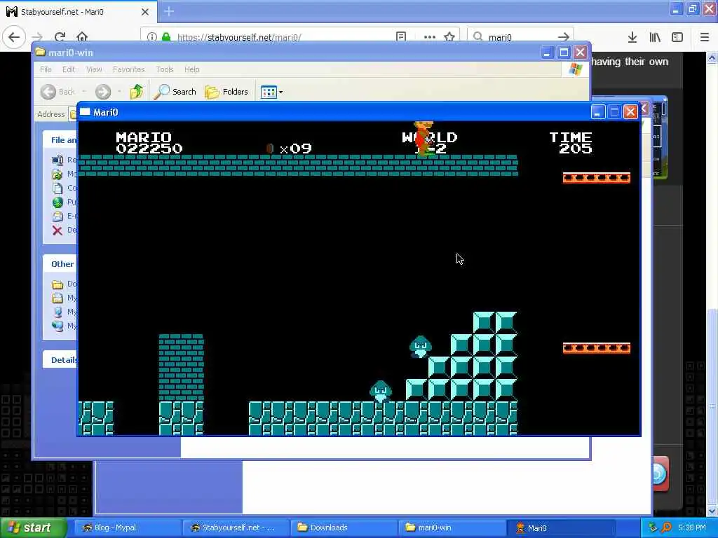Open the Firefox downloads panel
The height and width of the screenshot is (538, 718).
coord(632,37)
